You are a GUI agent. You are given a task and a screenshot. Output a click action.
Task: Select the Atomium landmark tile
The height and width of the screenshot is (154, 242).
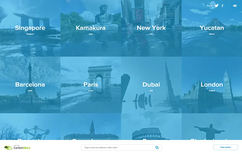point(30,126)
